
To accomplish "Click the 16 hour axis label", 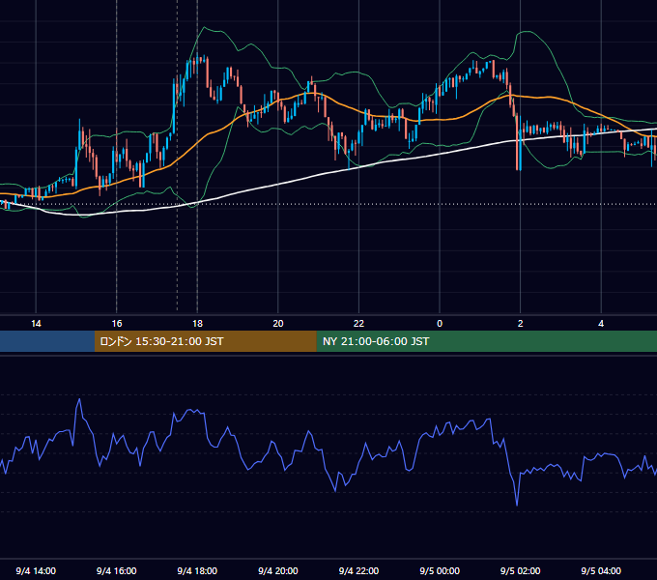I will (x=117, y=324).
